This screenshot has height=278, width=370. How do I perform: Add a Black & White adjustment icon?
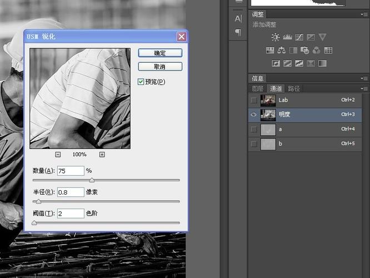click(x=293, y=50)
